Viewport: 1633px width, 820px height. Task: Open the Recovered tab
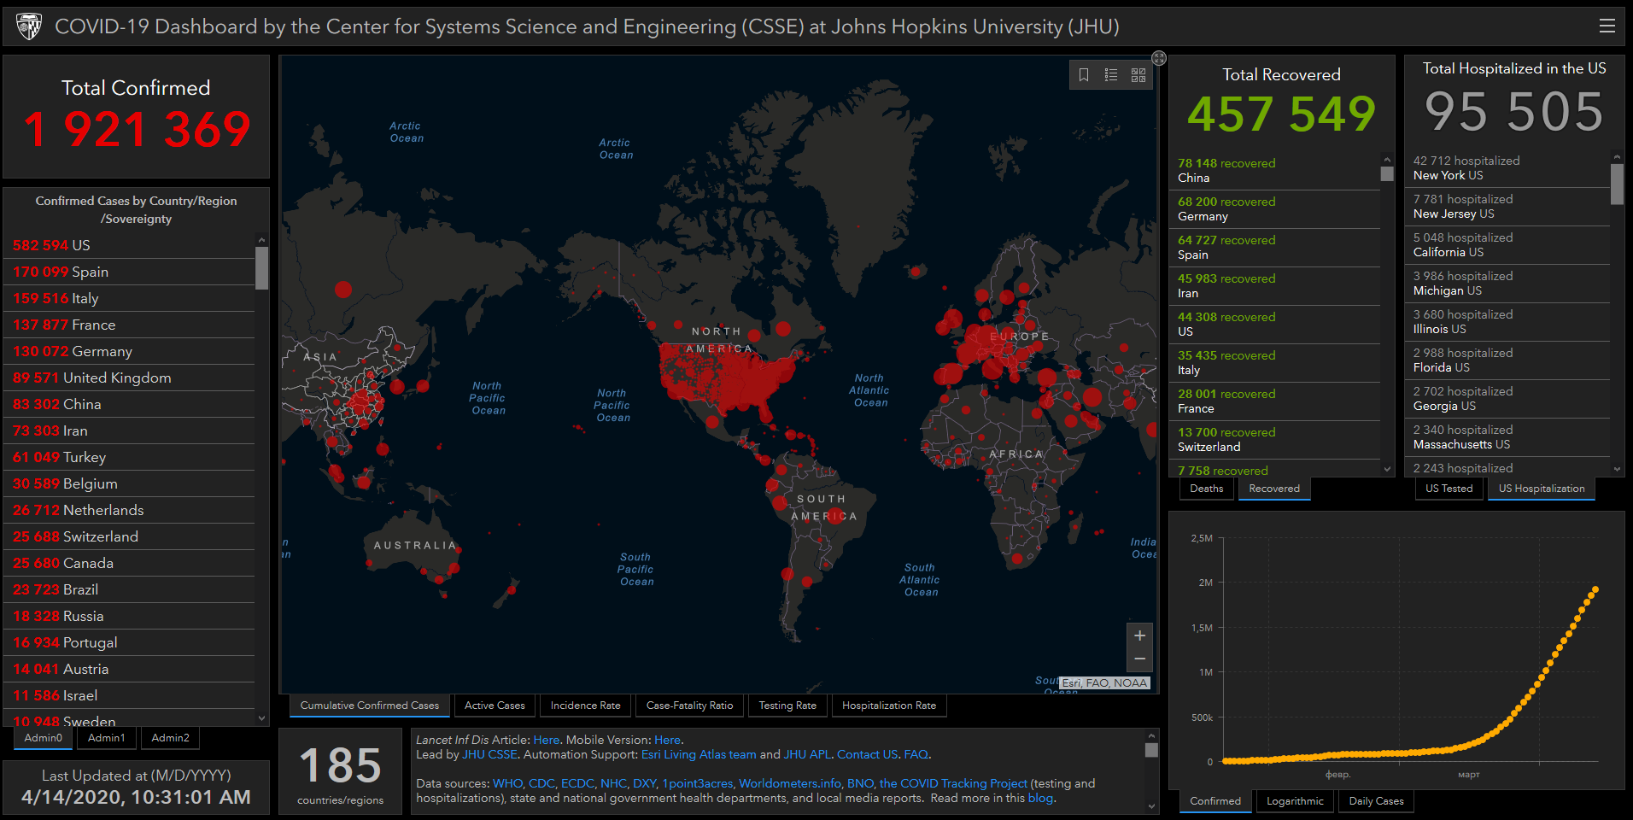tap(1274, 489)
